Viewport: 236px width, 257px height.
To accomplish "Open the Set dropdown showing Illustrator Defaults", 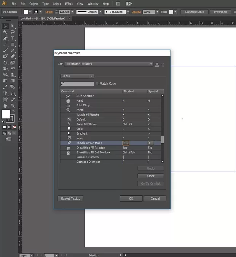I will click(x=108, y=64).
